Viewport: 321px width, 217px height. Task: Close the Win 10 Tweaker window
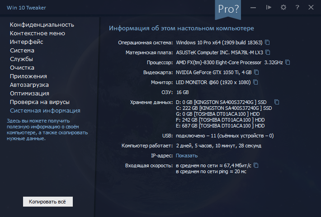[x=311, y=8]
